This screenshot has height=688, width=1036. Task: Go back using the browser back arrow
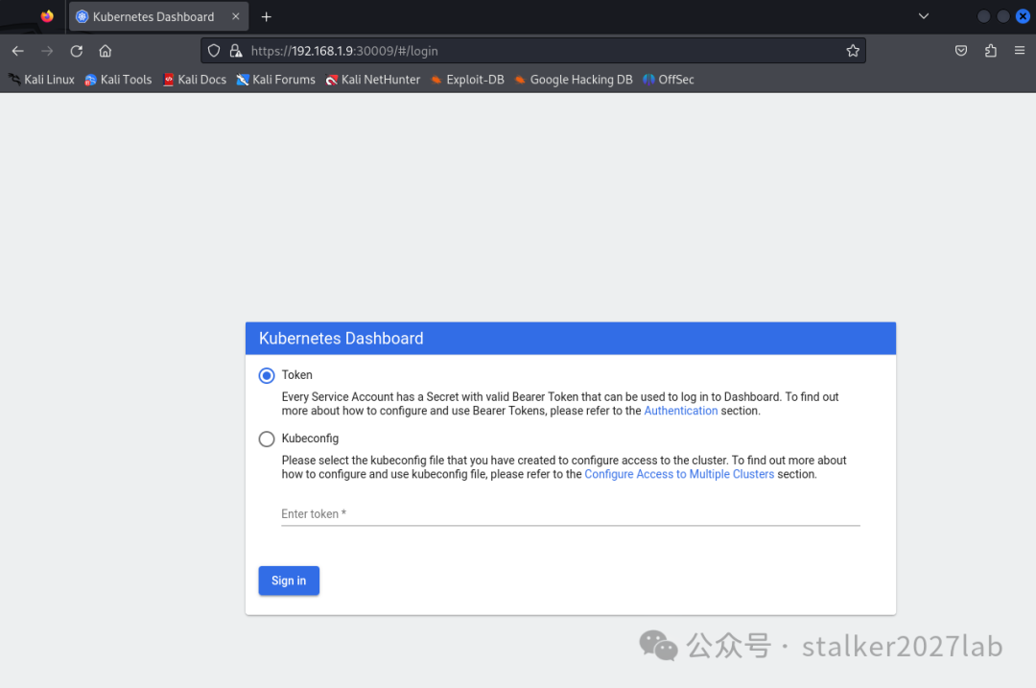[18, 51]
